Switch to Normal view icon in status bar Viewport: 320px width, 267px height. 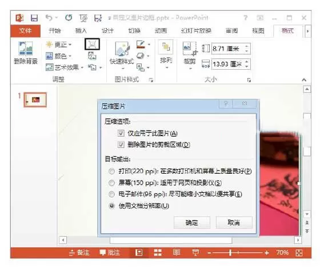(x=139, y=253)
